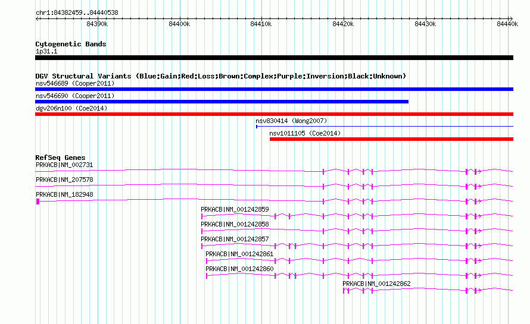Open the PRKACB|NM_001242861 transcript label
This screenshot has width=530, height=324.
point(239,254)
